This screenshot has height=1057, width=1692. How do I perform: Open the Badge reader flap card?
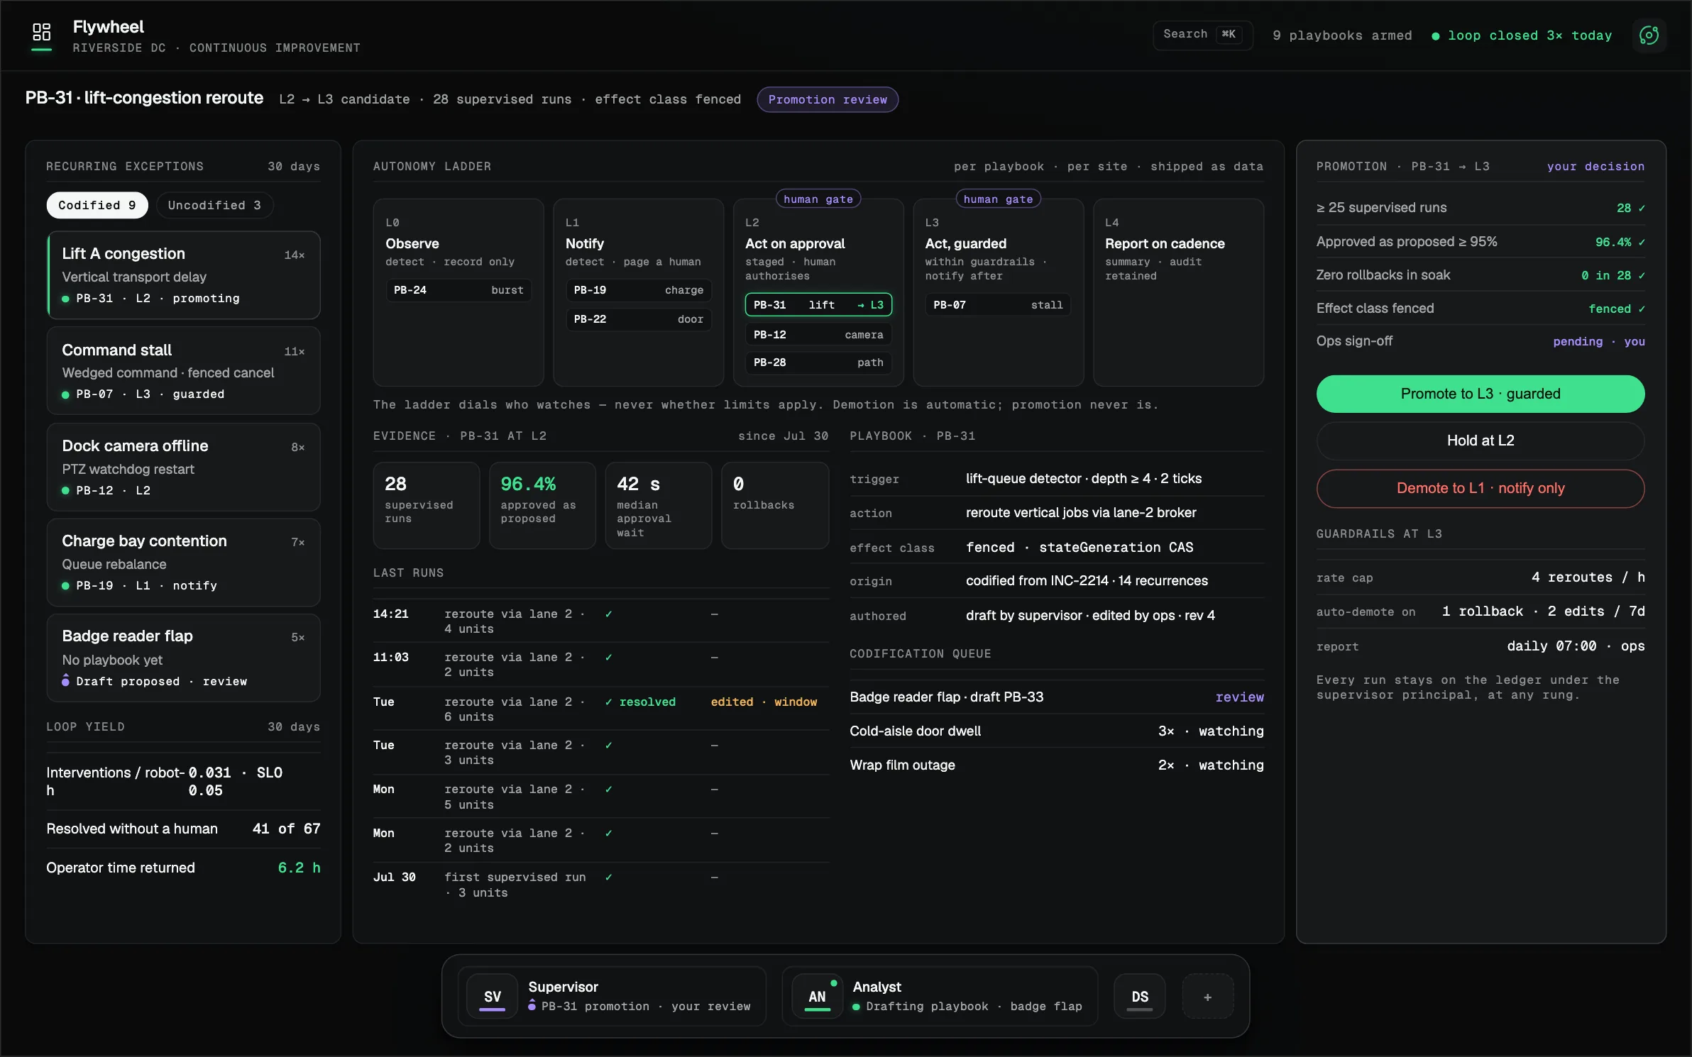(x=184, y=658)
